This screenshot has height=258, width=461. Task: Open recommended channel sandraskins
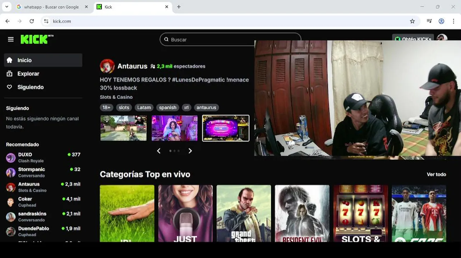point(43,216)
